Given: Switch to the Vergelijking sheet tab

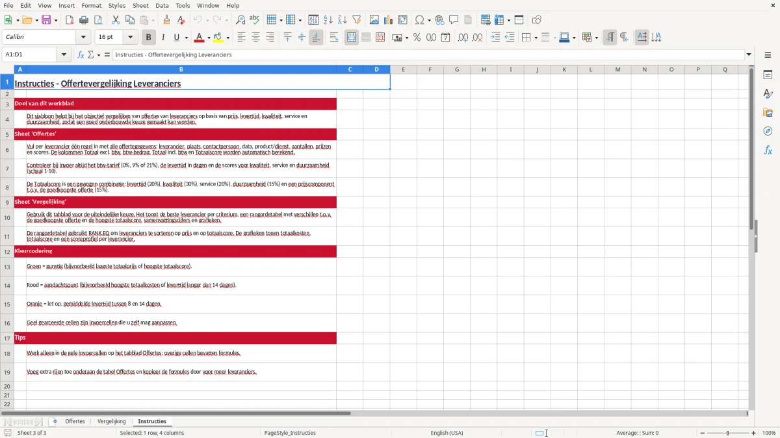Looking at the screenshot, I should [112, 421].
